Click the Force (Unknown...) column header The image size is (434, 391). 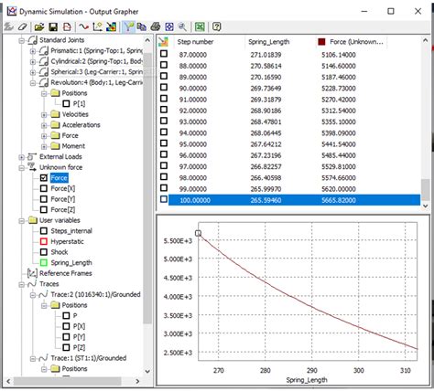point(352,42)
